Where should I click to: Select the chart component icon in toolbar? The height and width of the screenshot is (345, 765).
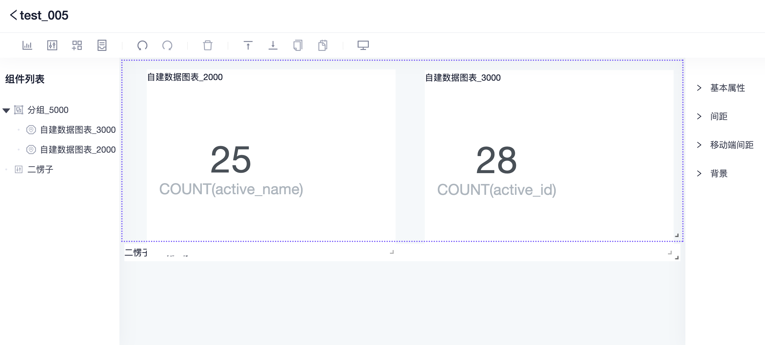click(27, 45)
